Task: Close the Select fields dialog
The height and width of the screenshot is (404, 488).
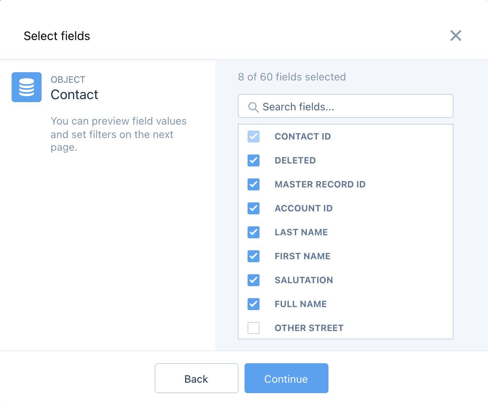Action: coord(455,36)
